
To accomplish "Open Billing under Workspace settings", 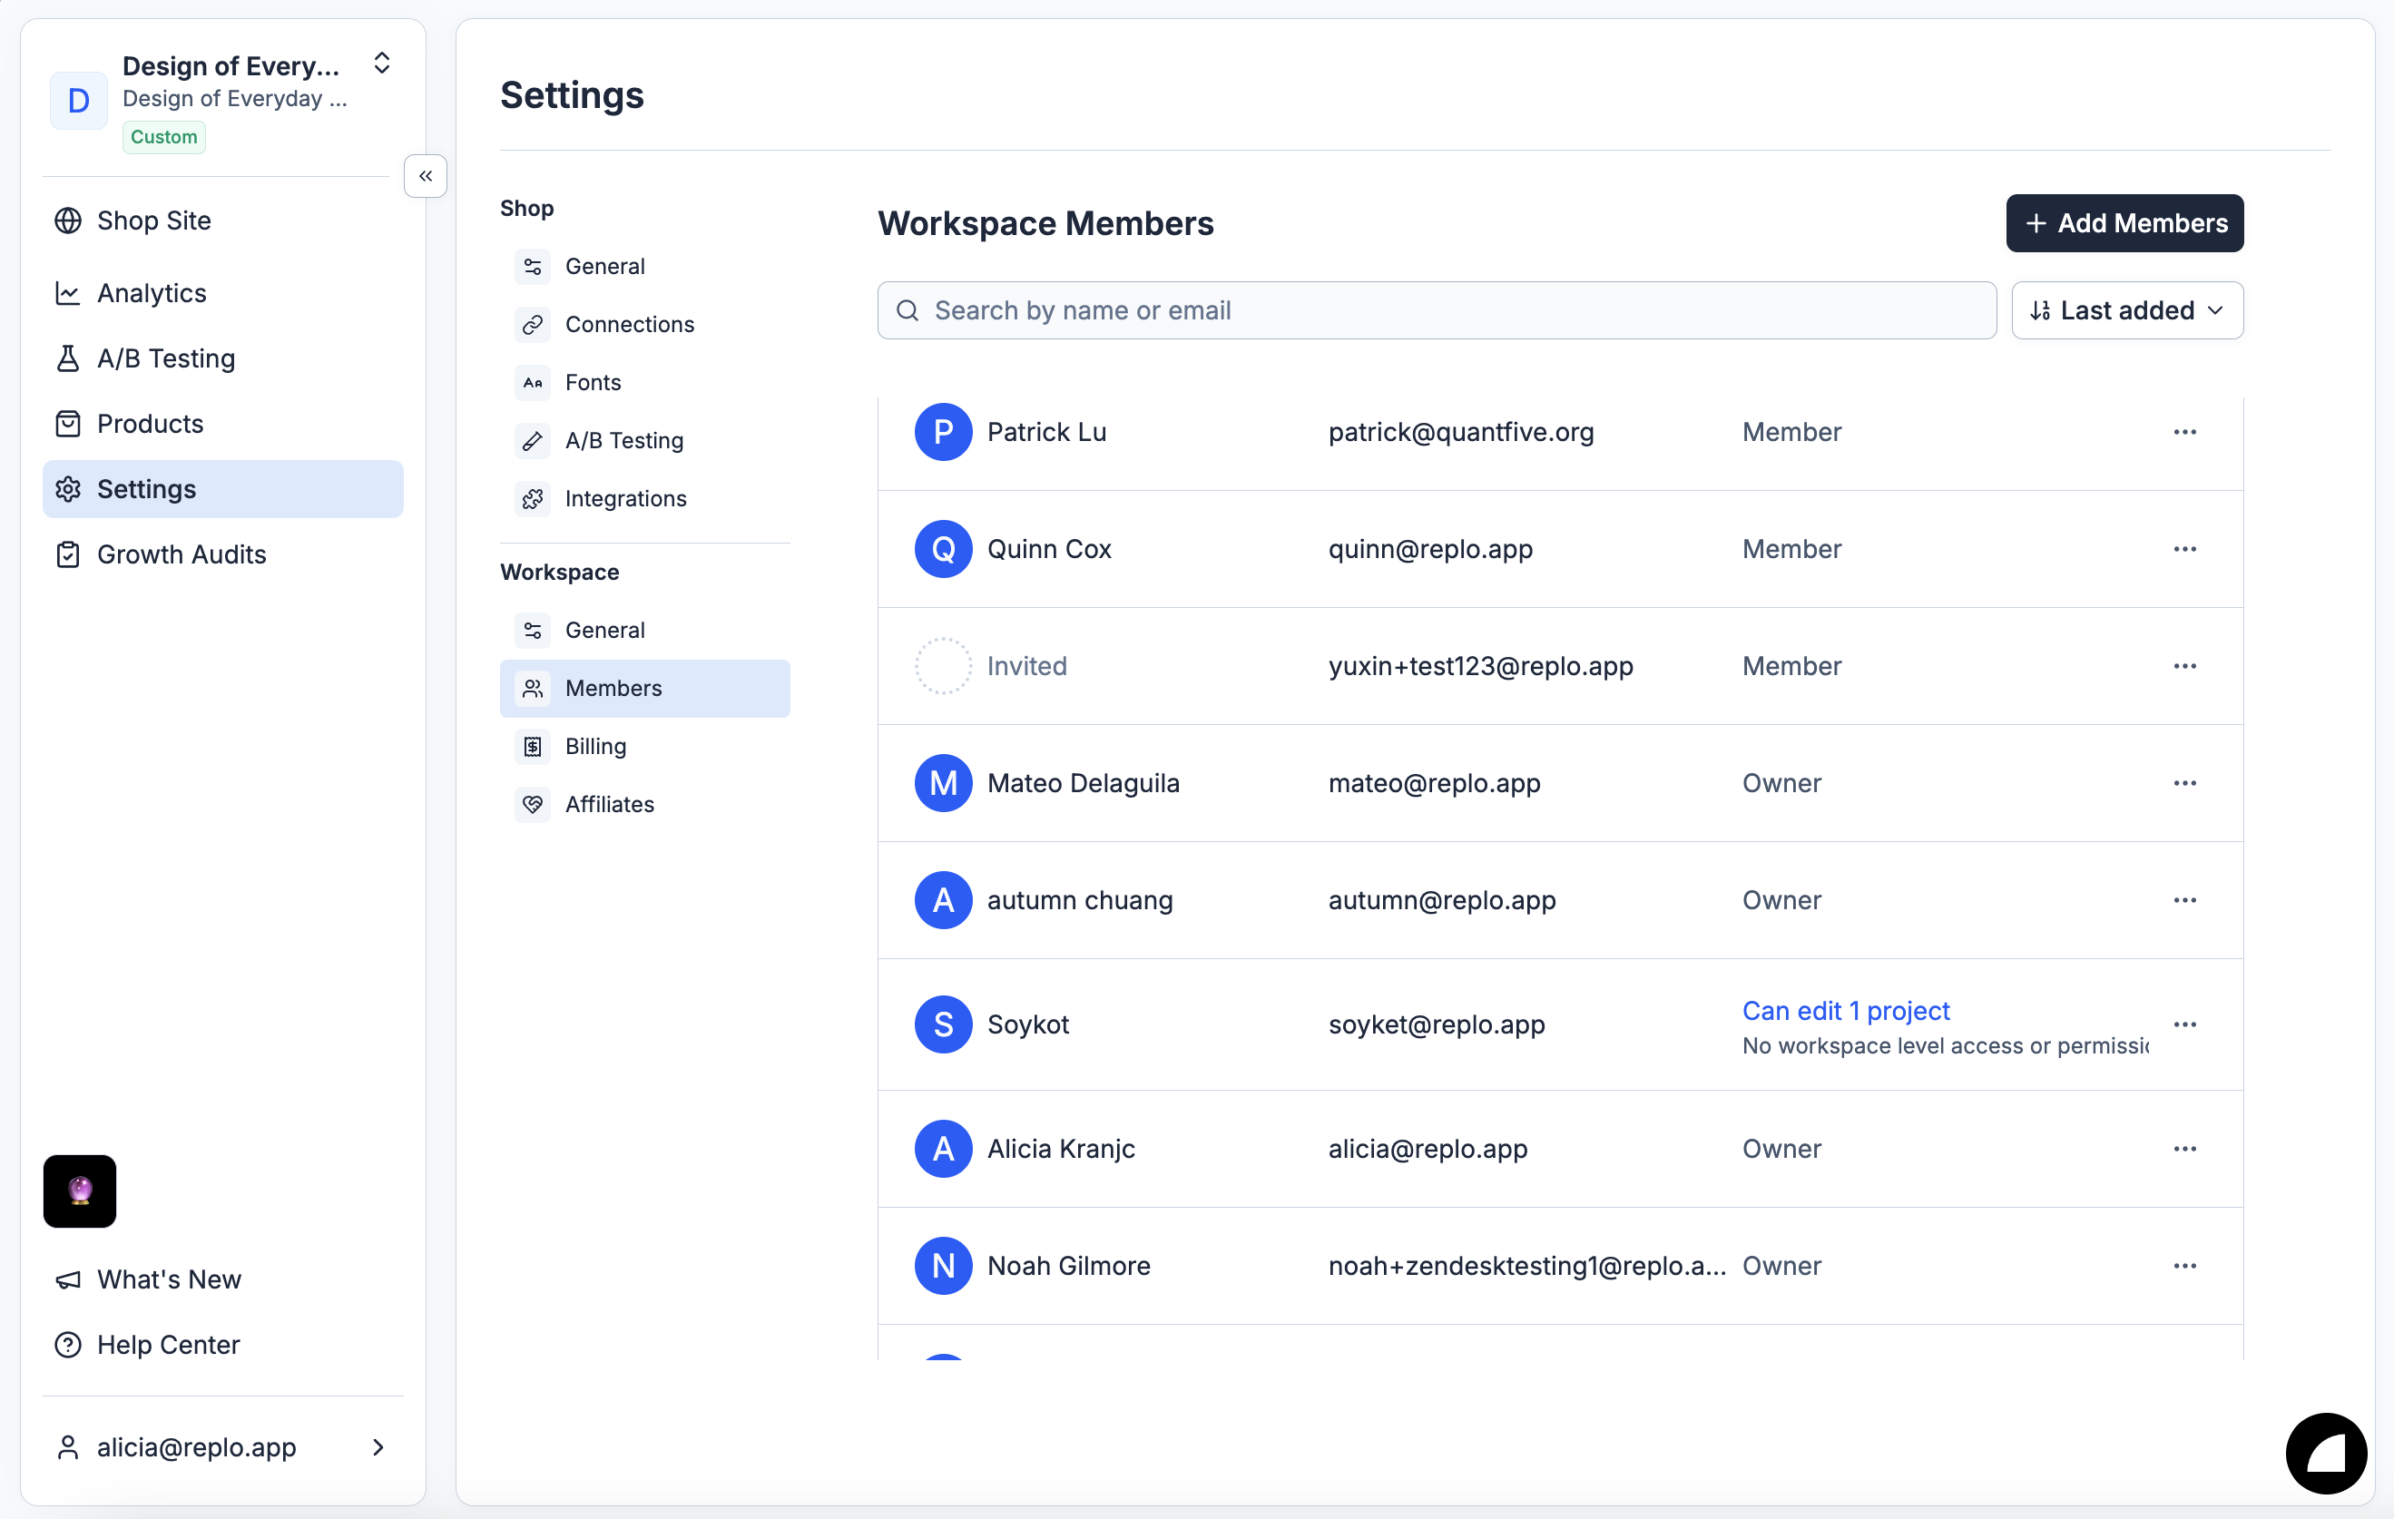I will click(x=594, y=746).
